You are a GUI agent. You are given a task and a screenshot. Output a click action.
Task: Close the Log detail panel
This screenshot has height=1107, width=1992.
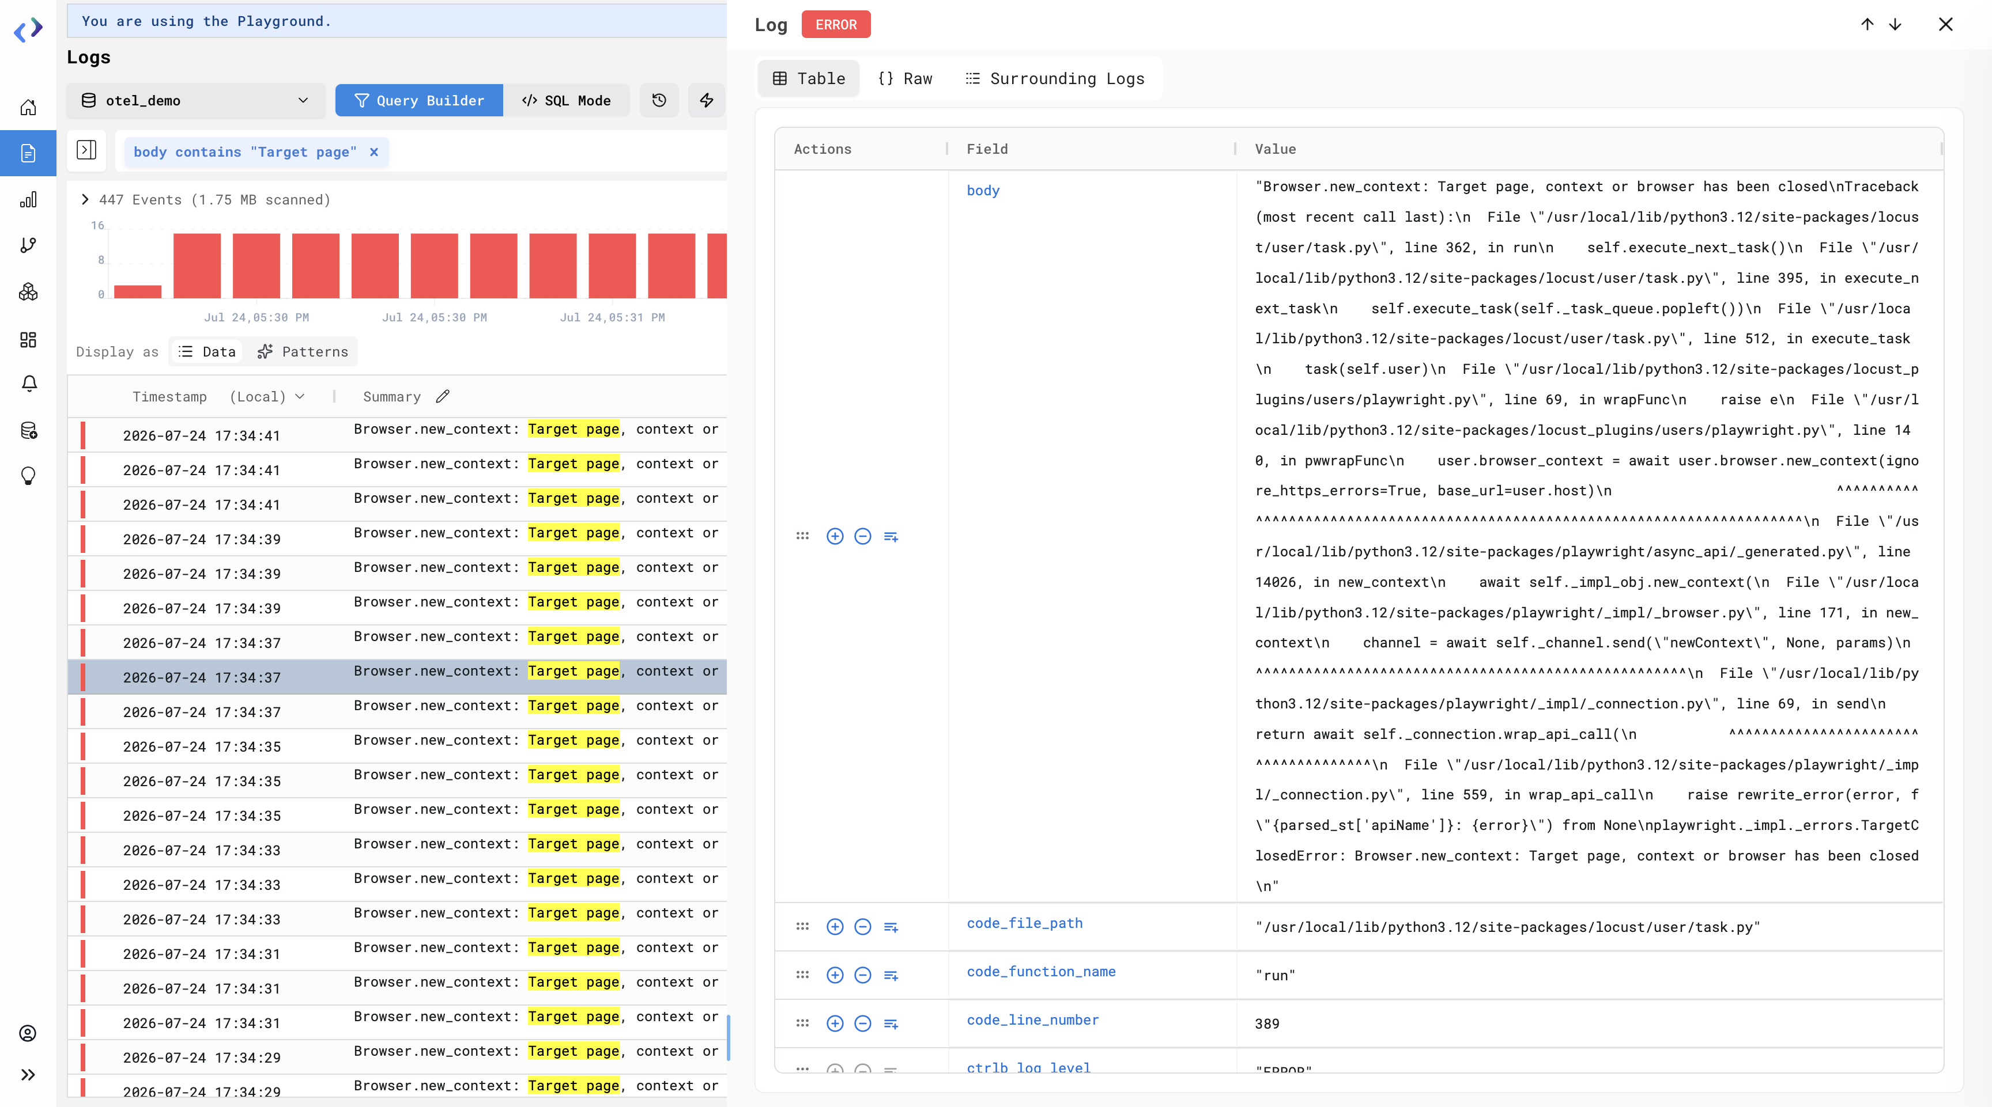click(1946, 25)
